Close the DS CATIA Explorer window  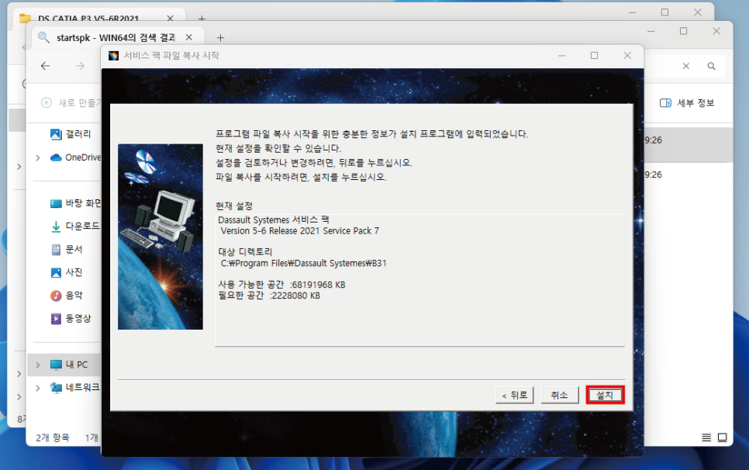click(698, 12)
